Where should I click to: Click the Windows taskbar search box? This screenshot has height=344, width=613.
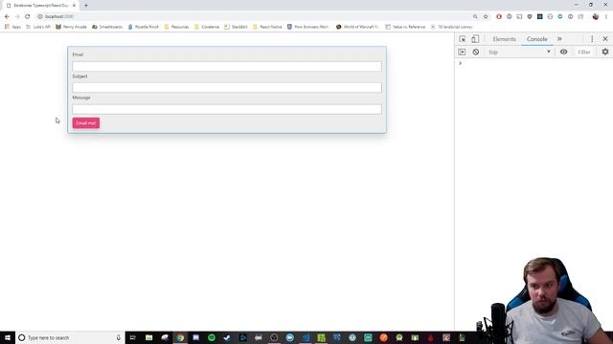pyautogui.click(x=70, y=337)
